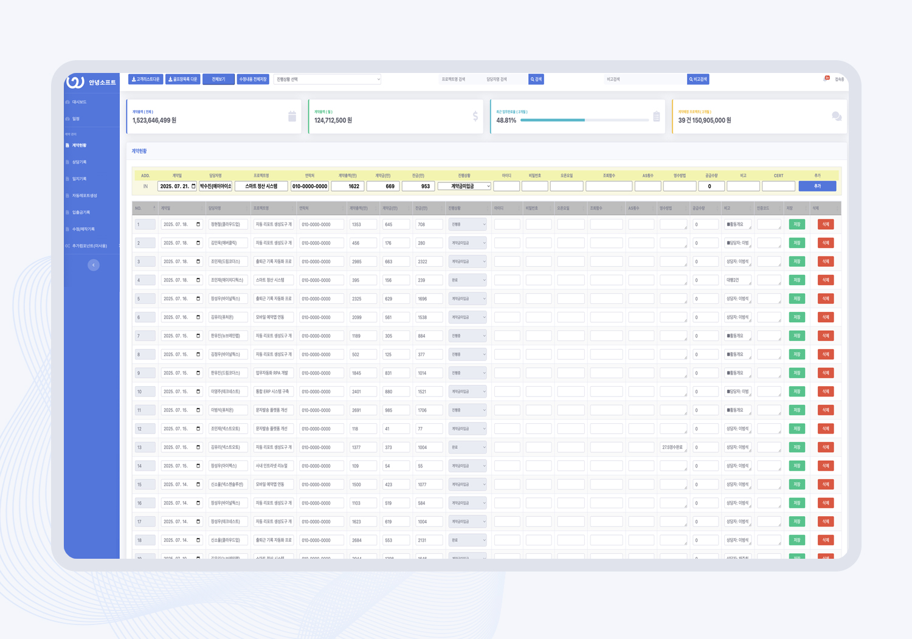
Task: Open calendar icon for row 1 date
Action: [198, 224]
